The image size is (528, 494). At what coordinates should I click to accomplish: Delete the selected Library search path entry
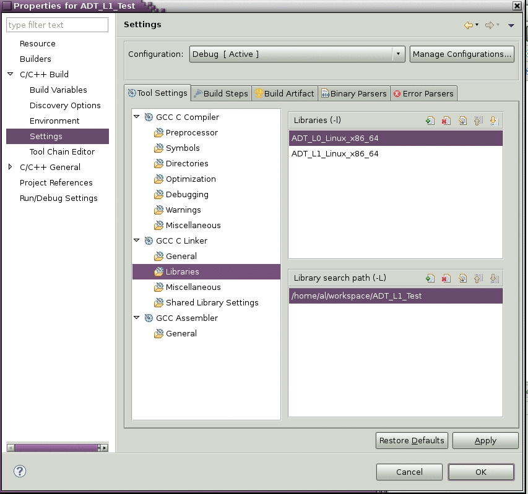(446, 278)
